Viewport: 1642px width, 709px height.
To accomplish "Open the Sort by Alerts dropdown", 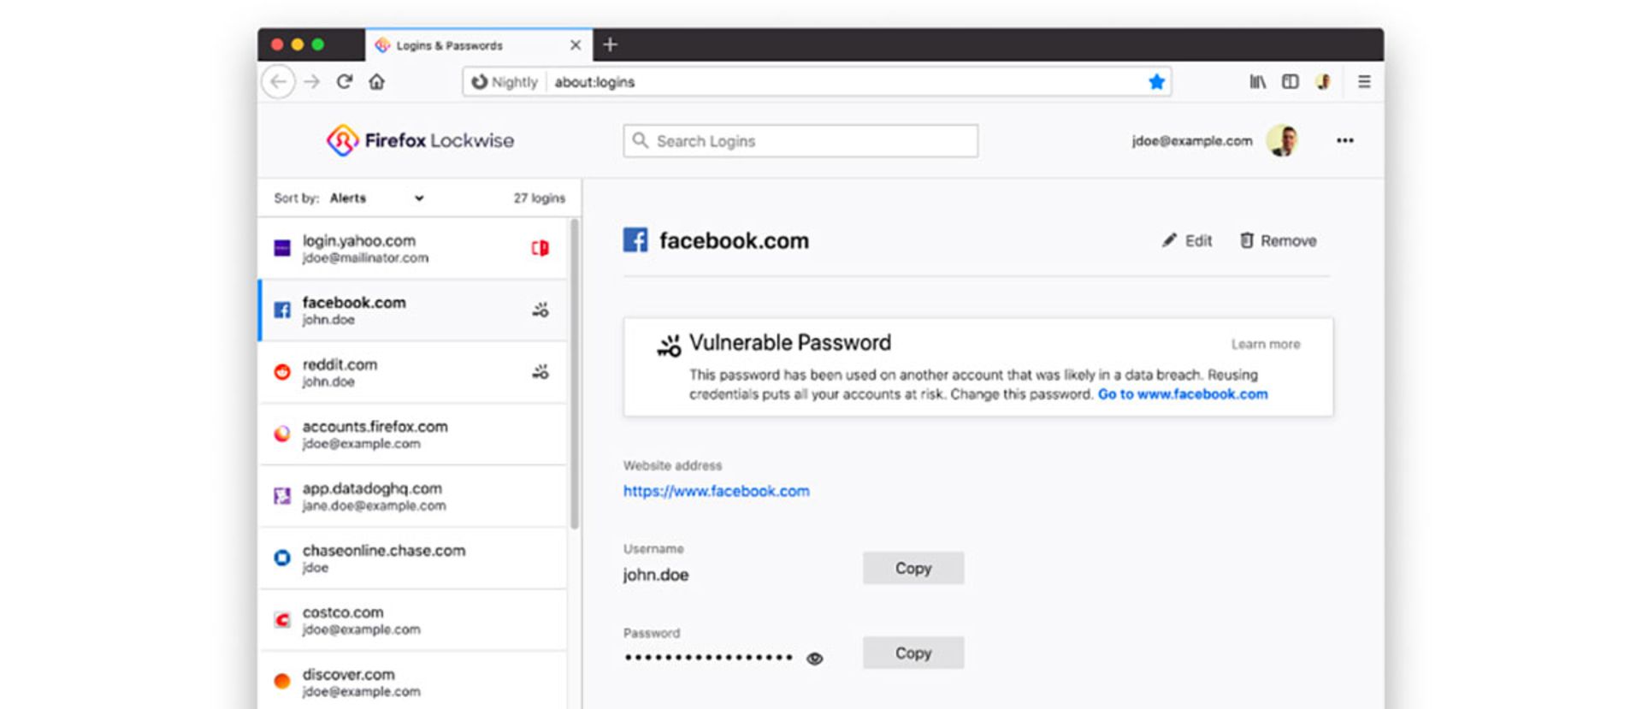I will click(377, 198).
